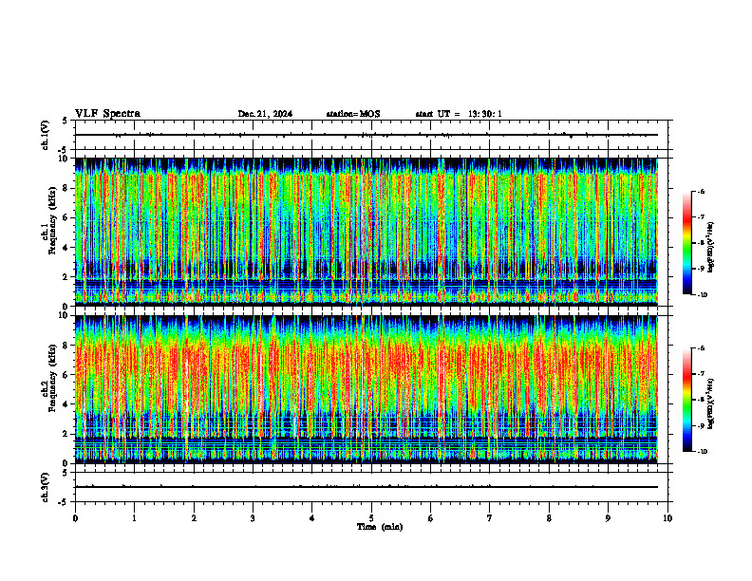Click the ch.2 colorbar '-10' value
Viewport: 752px width, 581px height.
coord(702,452)
